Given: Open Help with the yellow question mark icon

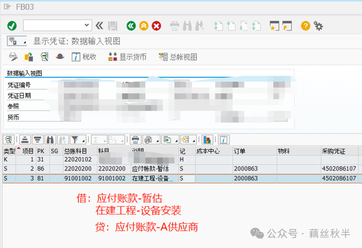Looking at the screenshot, I should [305, 26].
